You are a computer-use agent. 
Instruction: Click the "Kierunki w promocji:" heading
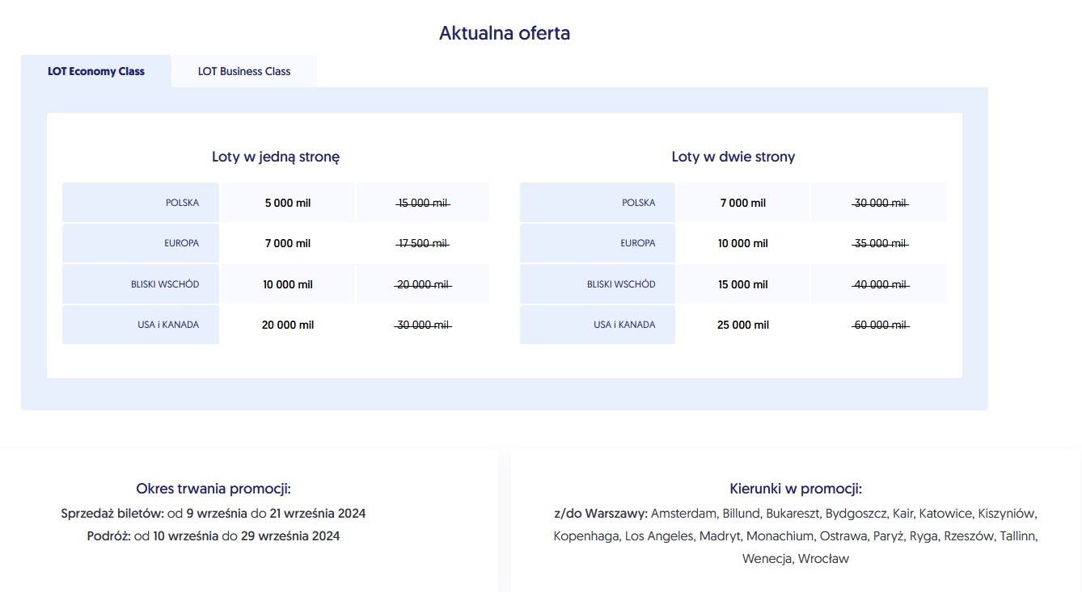coord(796,489)
